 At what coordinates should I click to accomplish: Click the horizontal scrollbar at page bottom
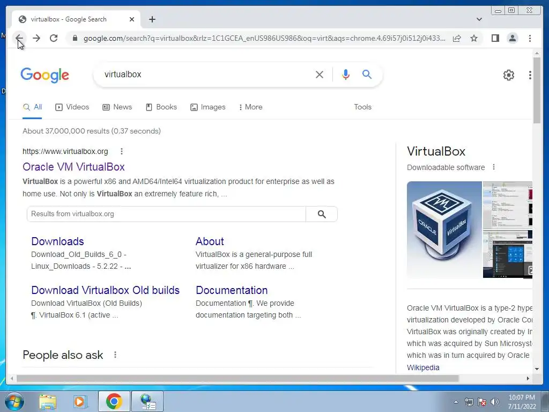click(x=238, y=378)
